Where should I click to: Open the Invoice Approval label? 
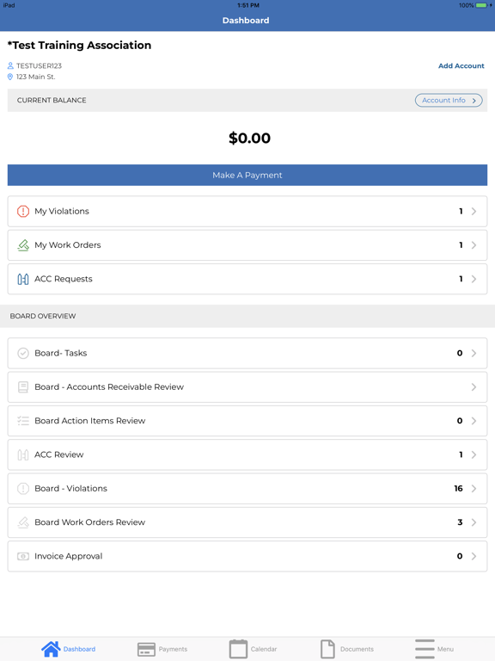(68, 557)
